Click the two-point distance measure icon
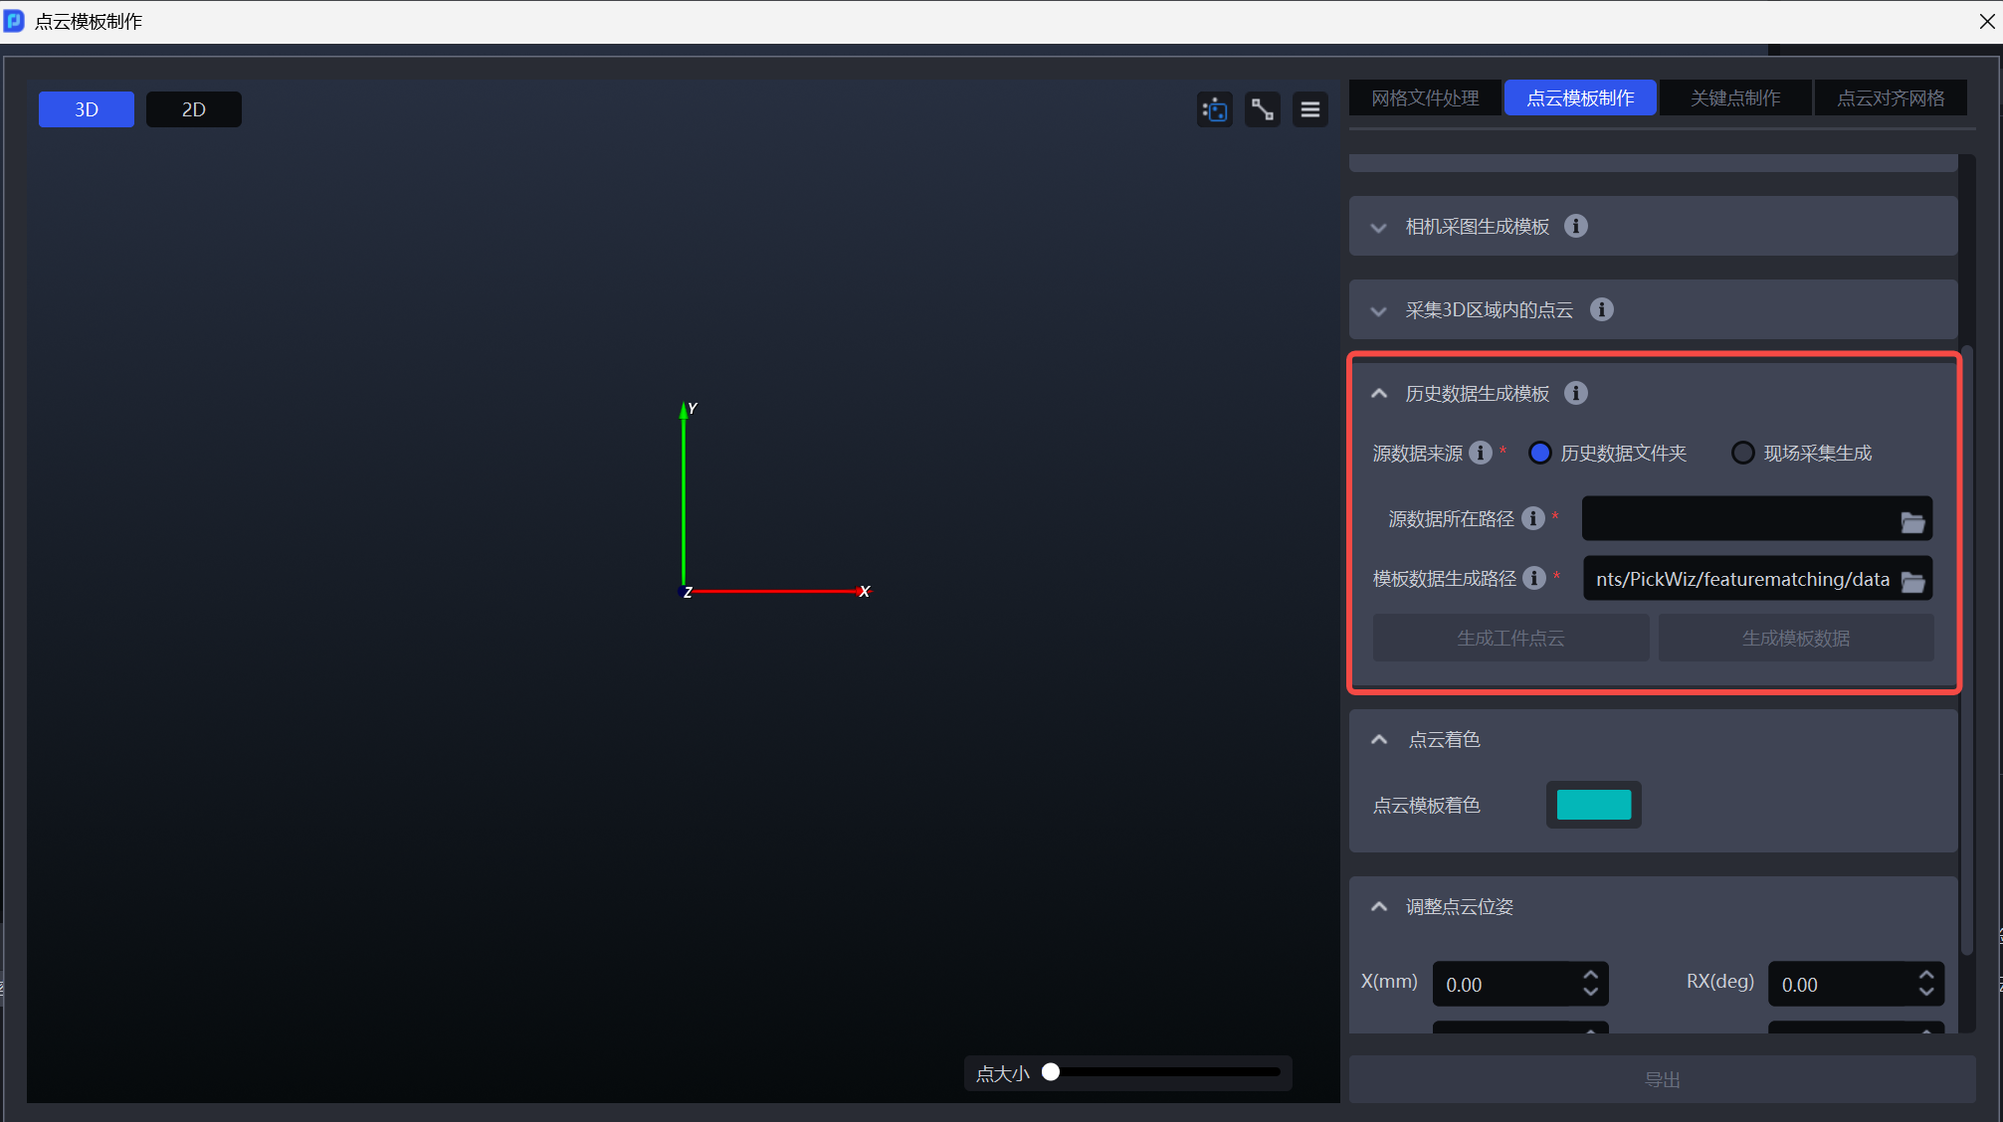2003x1122 pixels. [1262, 109]
